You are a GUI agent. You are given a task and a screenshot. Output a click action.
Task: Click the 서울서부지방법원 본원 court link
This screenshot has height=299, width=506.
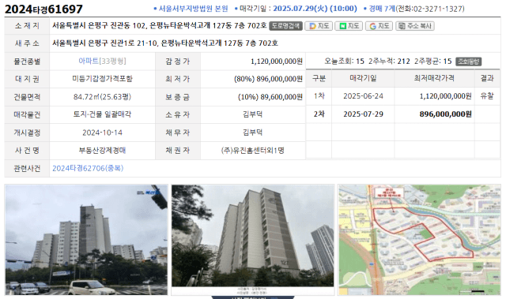click(x=193, y=9)
